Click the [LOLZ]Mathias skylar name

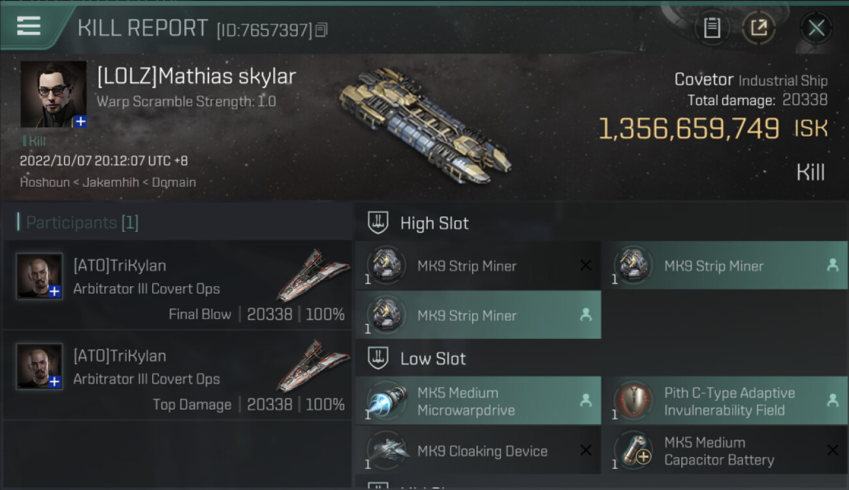pos(197,77)
